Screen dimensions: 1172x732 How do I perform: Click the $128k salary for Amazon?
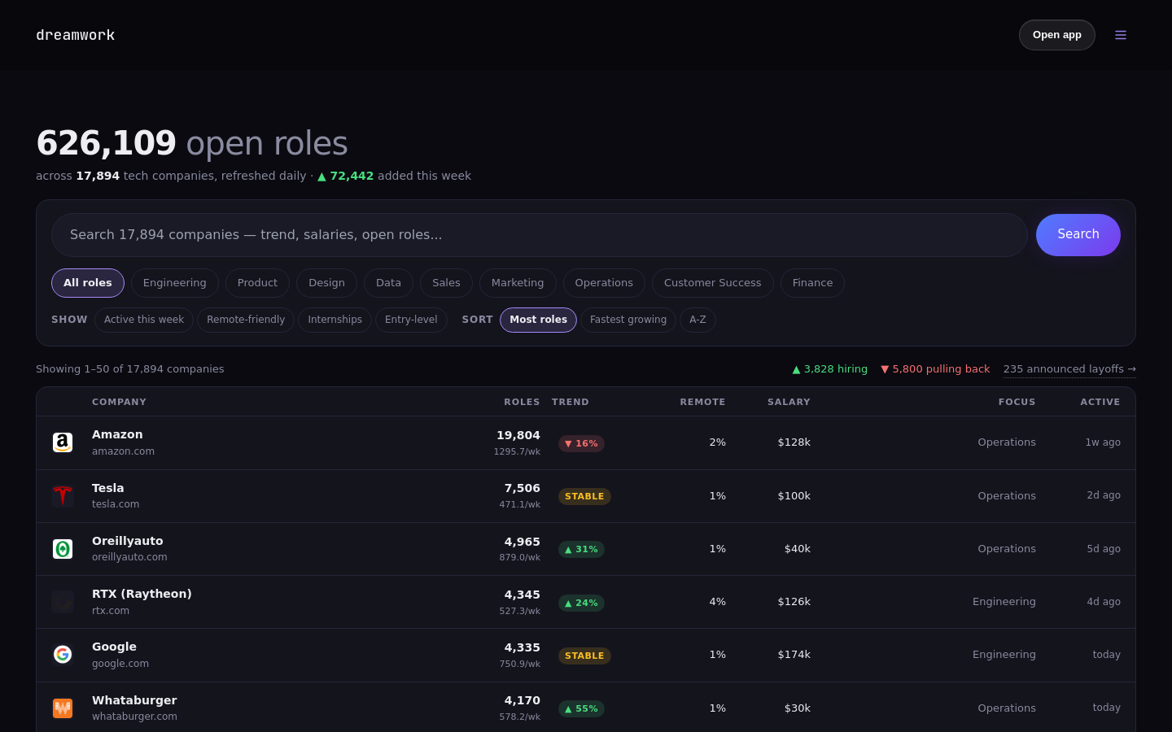794,442
